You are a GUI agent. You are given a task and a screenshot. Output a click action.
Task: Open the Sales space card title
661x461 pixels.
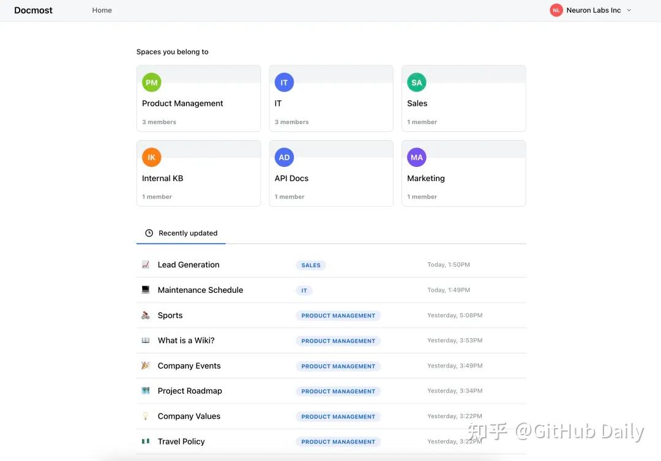[417, 103]
